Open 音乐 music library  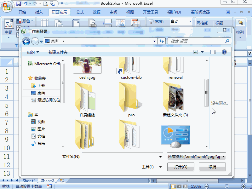click(38, 143)
